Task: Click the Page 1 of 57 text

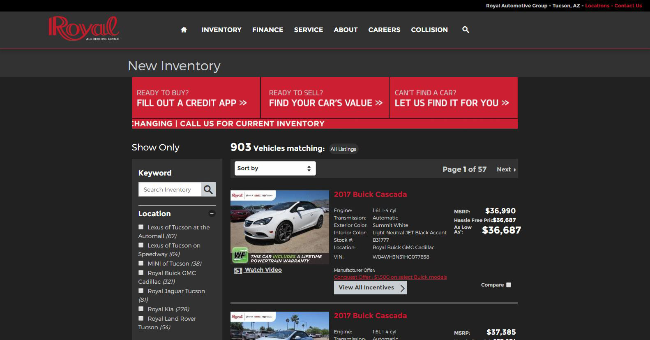Action: click(x=464, y=169)
